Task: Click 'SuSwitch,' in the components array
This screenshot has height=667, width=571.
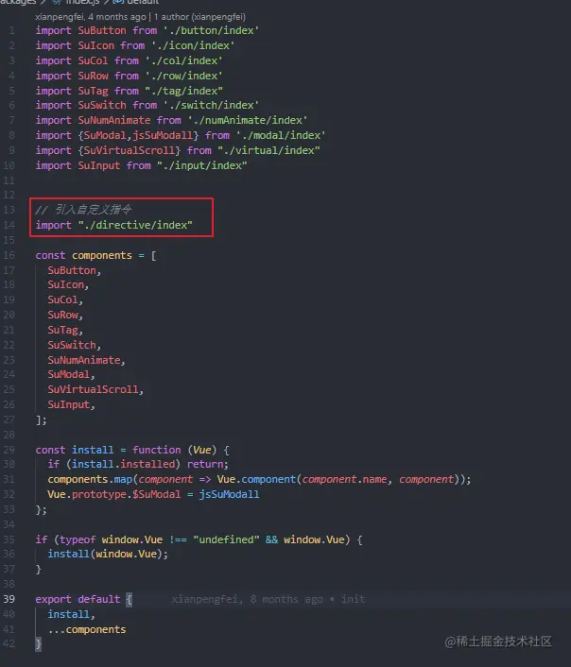Action: (74, 345)
